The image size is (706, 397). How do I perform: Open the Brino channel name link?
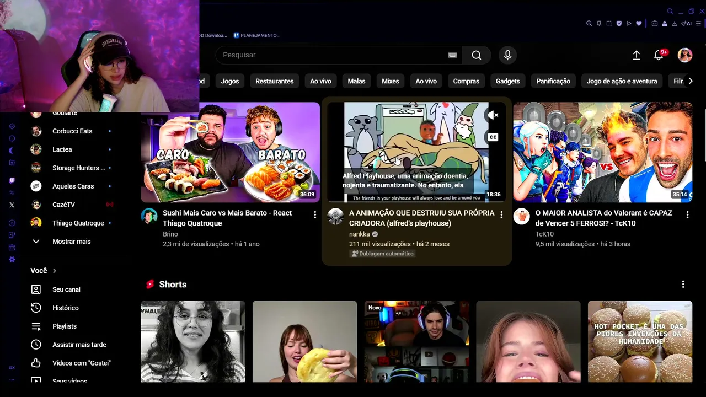pyautogui.click(x=170, y=234)
